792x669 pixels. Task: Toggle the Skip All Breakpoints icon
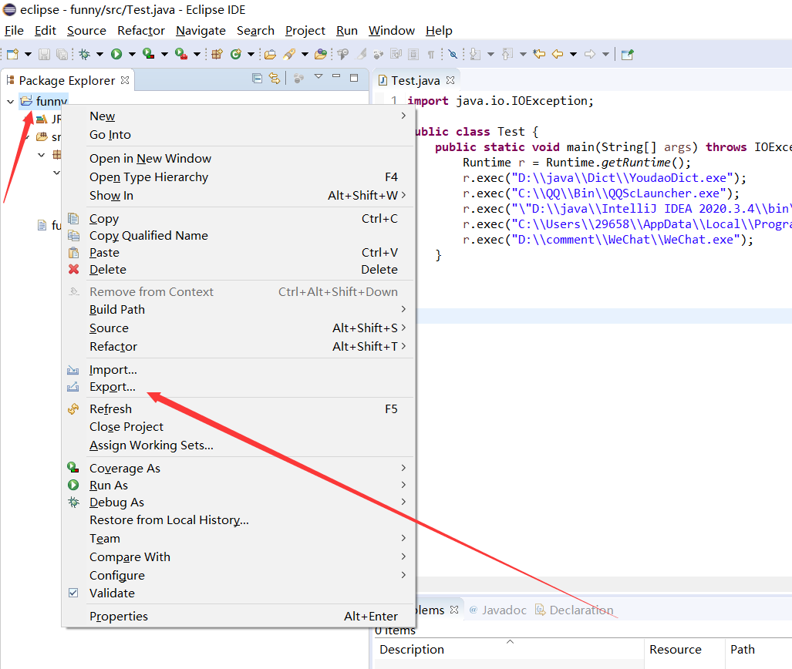tap(453, 54)
